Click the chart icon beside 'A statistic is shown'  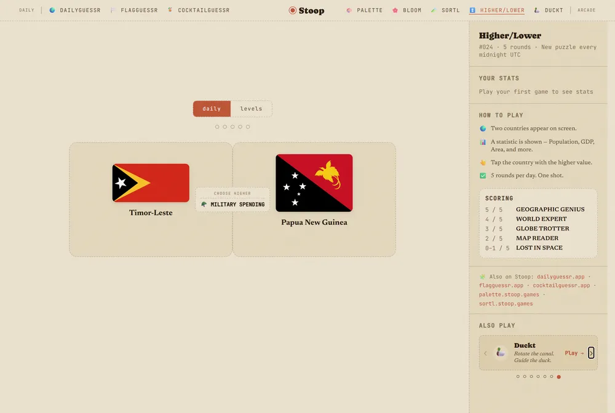[x=483, y=142]
